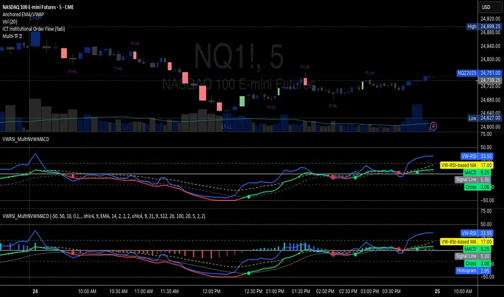Click the Low 24,627.00 price label
This screenshot has height=297, width=504.
[485, 118]
